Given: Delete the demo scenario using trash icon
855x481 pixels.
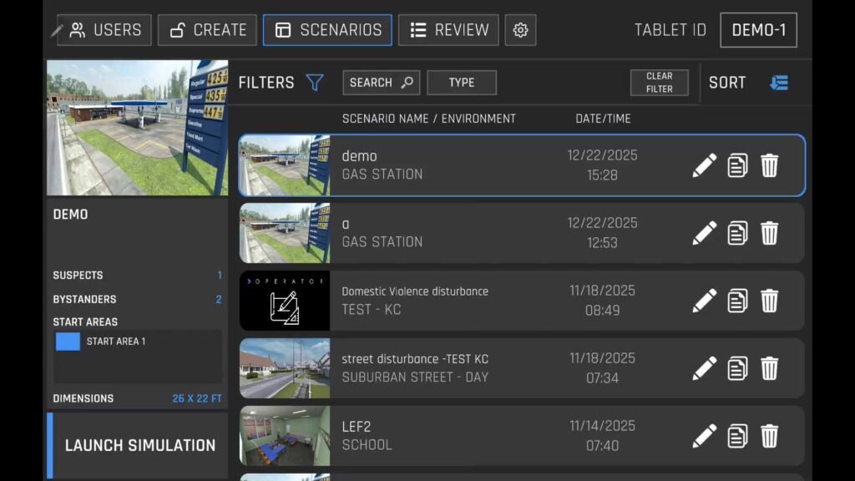Looking at the screenshot, I should [x=769, y=165].
